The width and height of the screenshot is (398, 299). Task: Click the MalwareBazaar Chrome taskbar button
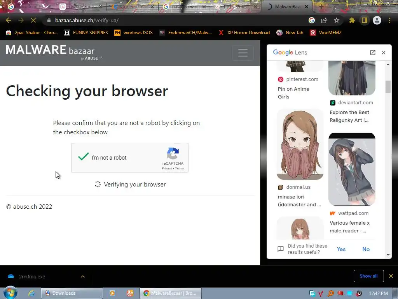tap(171, 293)
